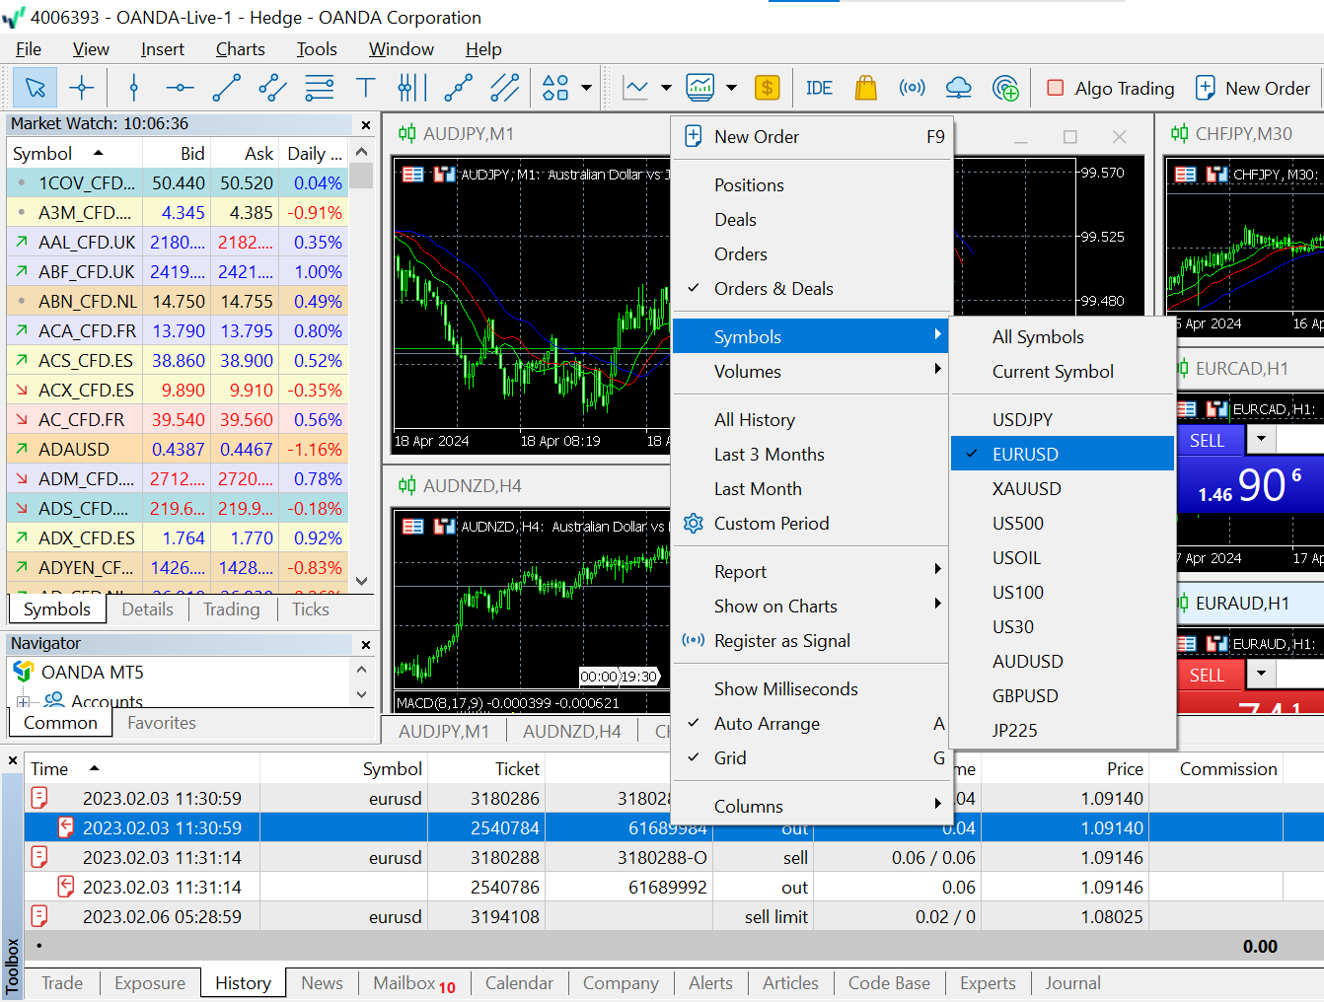Click the Signals broadcast icon
The height and width of the screenshot is (1002, 1324).
pos(912,88)
